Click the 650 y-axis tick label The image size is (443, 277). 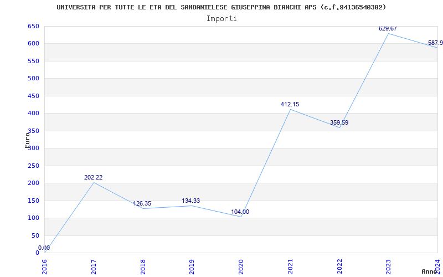pos(33,26)
